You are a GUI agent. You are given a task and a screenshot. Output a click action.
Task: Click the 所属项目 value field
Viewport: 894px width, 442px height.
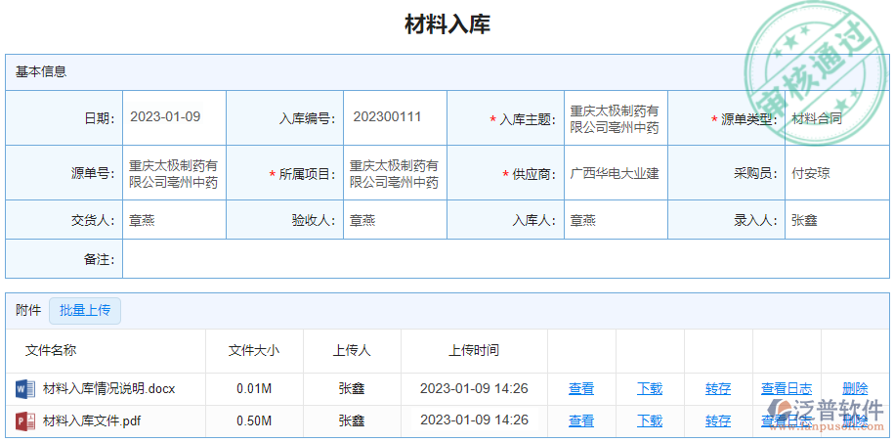(395, 173)
